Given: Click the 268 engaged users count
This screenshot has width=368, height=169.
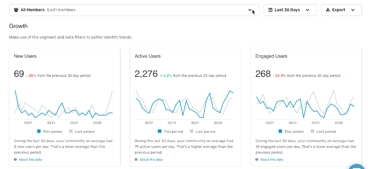Looking at the screenshot, I should tap(263, 74).
